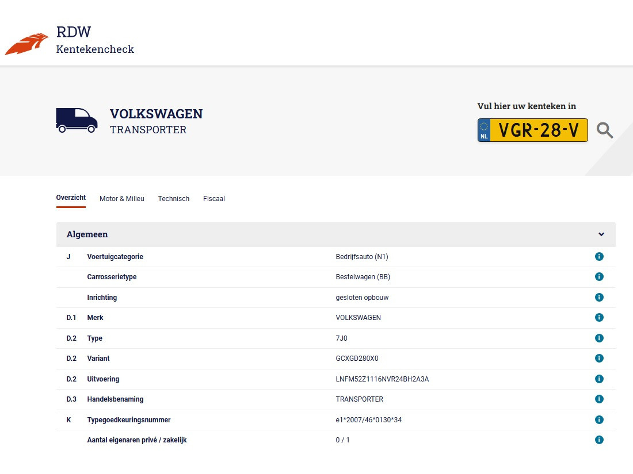The image size is (633, 474).
Task: Open info icon for Typegoedkeuringsnummer
Action: [x=599, y=419]
